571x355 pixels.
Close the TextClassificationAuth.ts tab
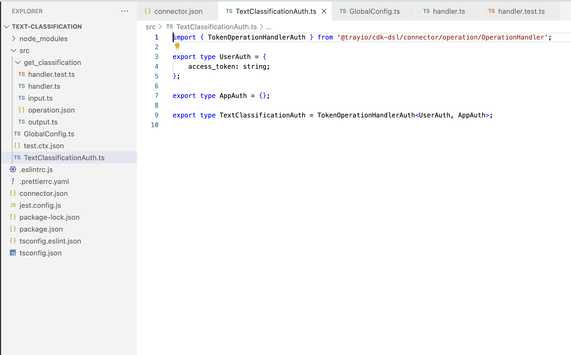(324, 11)
